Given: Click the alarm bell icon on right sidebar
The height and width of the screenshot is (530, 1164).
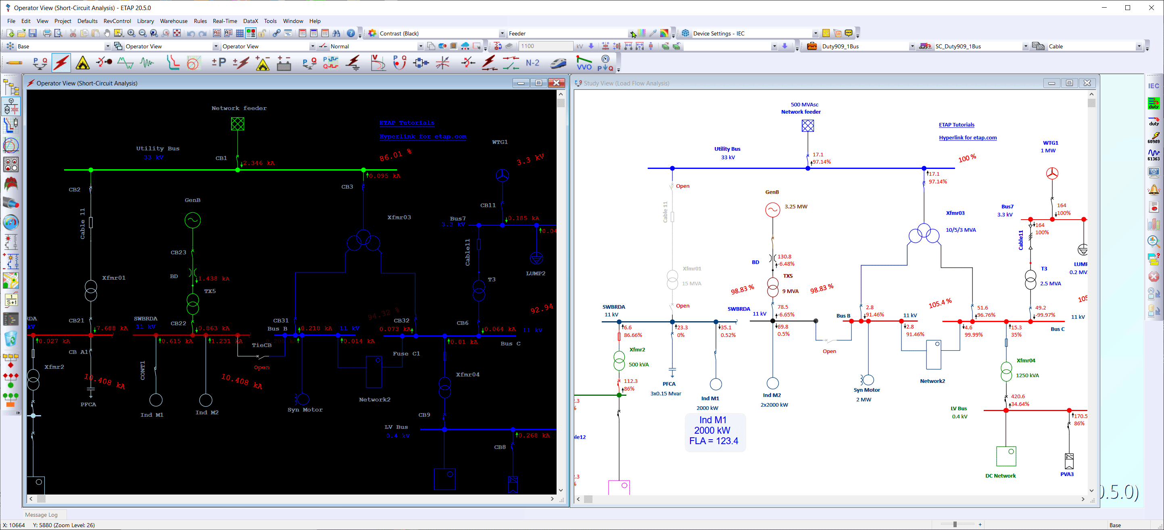Looking at the screenshot, I should [x=1153, y=189].
